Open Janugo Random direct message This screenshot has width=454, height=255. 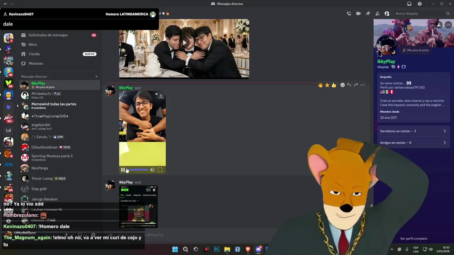pos(60,199)
